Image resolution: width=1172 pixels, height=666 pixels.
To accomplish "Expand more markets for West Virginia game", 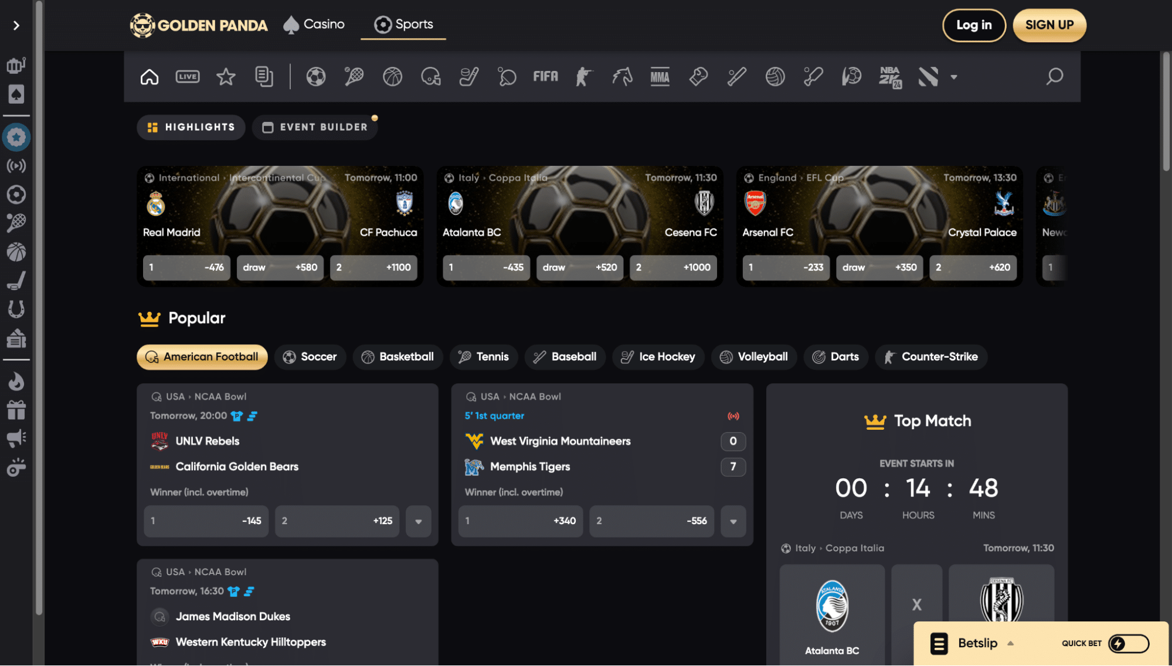I will [x=733, y=521].
